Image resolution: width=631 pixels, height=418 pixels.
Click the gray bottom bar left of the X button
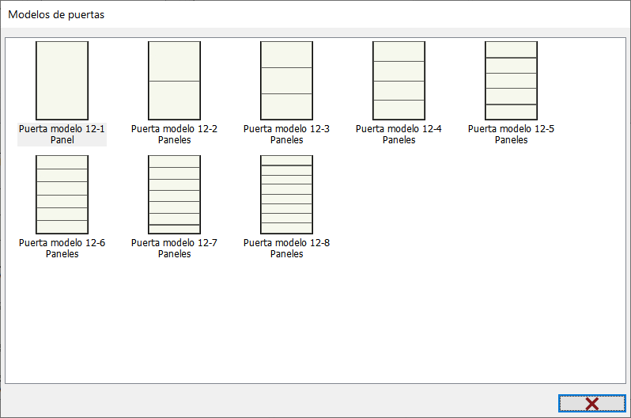click(x=277, y=403)
